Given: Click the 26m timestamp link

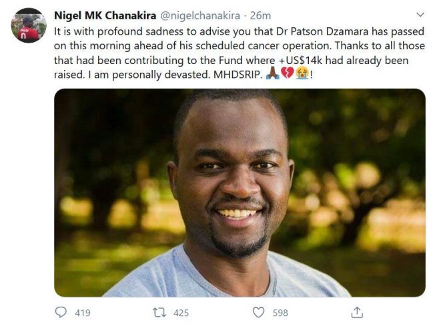Looking at the screenshot, I should coord(262,14).
